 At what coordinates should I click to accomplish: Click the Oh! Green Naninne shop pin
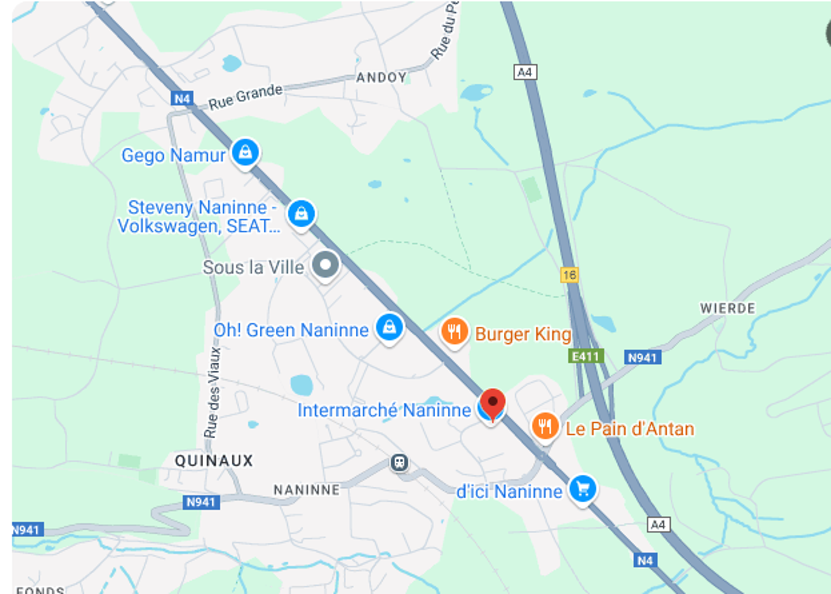[389, 328]
